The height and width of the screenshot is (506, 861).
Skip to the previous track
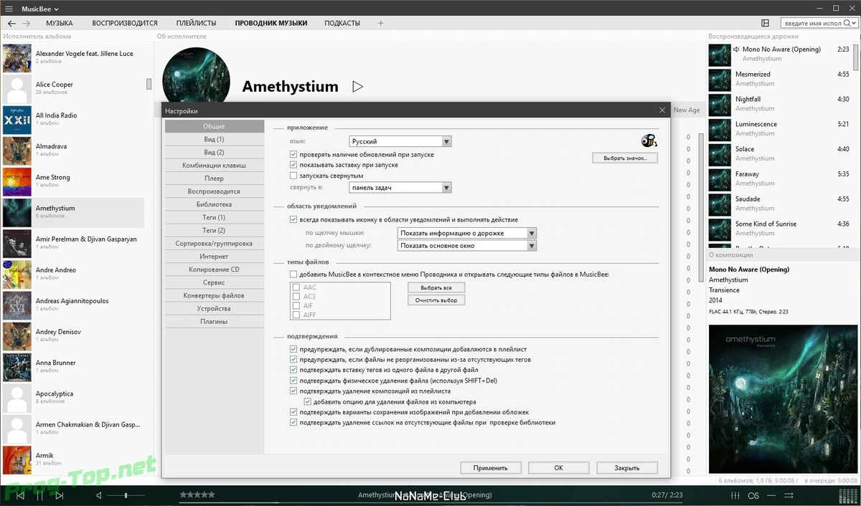(20, 495)
